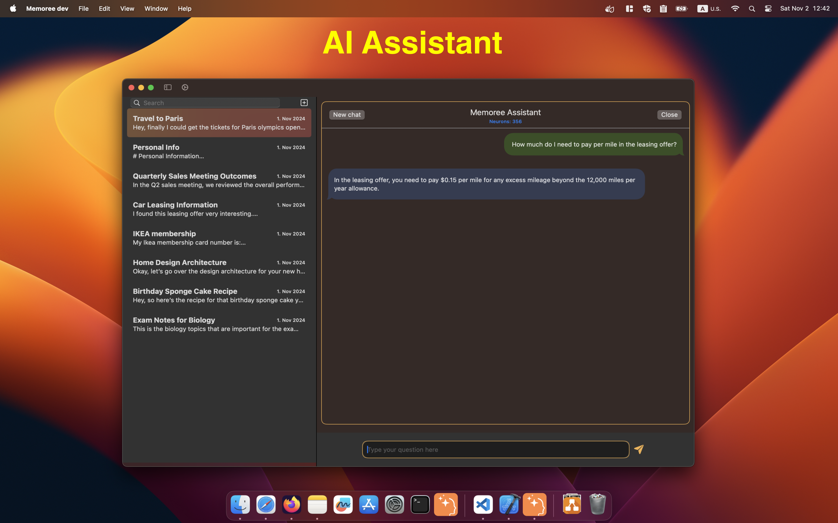
Task: Click the Wi-Fi status icon
Action: pyautogui.click(x=735, y=8)
